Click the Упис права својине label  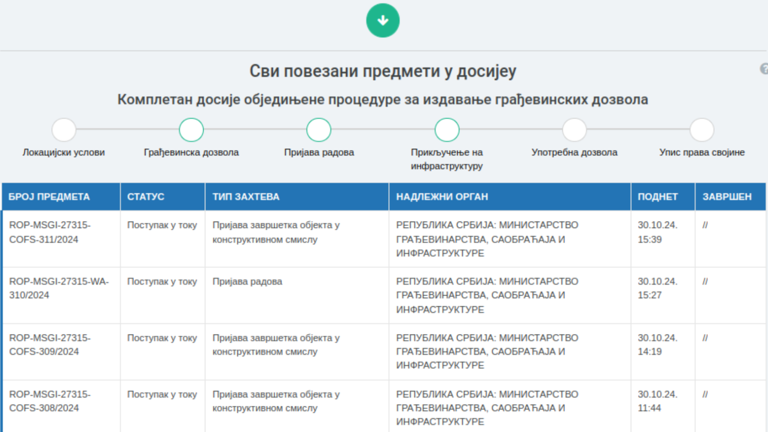click(702, 152)
